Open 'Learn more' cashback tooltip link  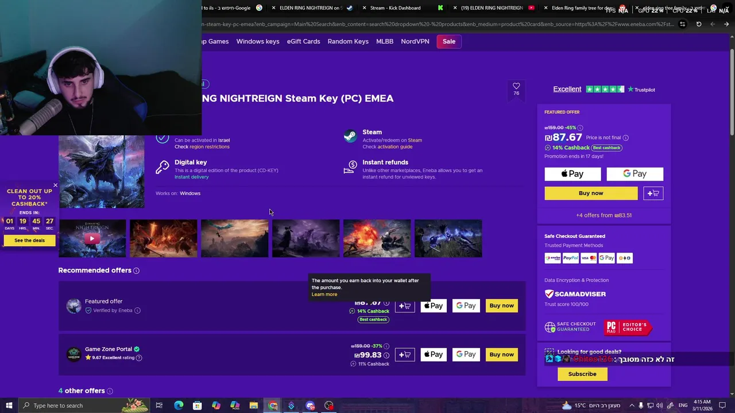coord(324,294)
